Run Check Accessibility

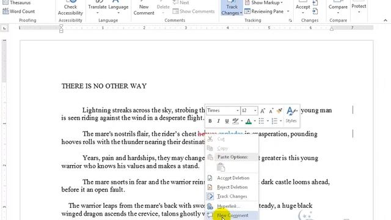click(70, 9)
